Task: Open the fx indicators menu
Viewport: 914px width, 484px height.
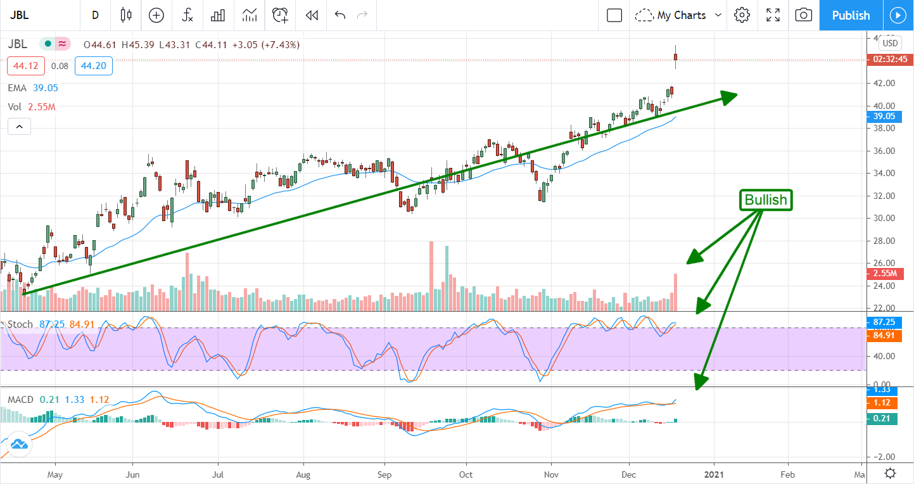Action: pos(187,15)
